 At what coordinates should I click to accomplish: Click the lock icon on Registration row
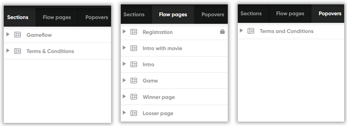click(222, 32)
